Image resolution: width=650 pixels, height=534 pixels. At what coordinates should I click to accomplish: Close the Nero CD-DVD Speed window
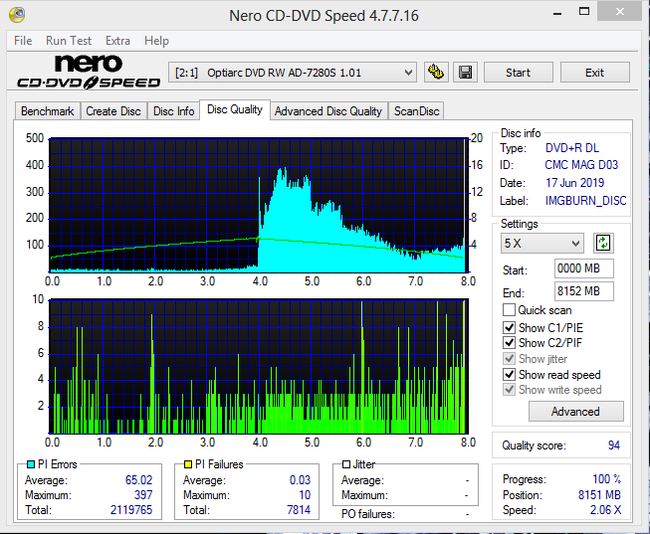(620, 12)
